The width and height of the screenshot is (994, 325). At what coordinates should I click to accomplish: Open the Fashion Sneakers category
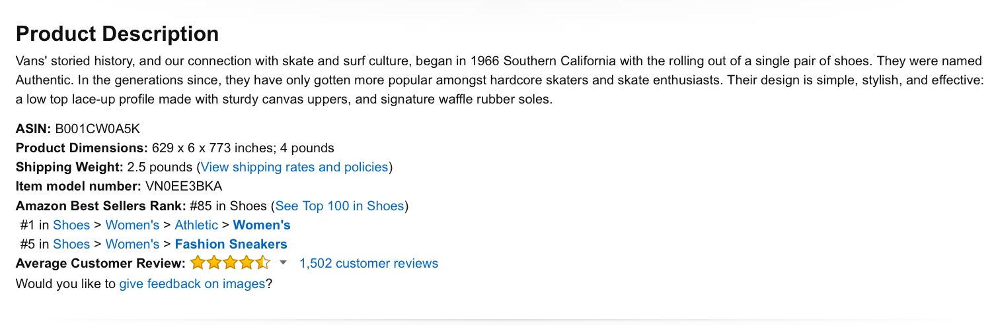[231, 244]
